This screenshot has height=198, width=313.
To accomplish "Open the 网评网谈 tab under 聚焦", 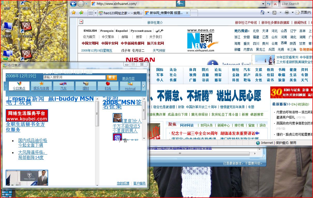I will (187, 125).
